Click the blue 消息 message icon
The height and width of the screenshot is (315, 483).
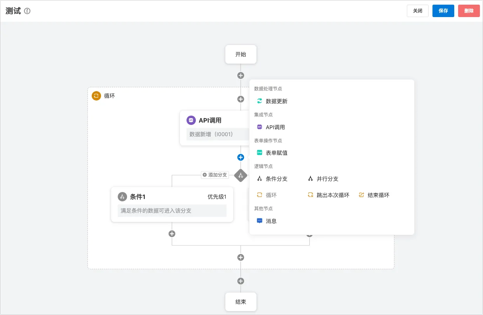260,221
